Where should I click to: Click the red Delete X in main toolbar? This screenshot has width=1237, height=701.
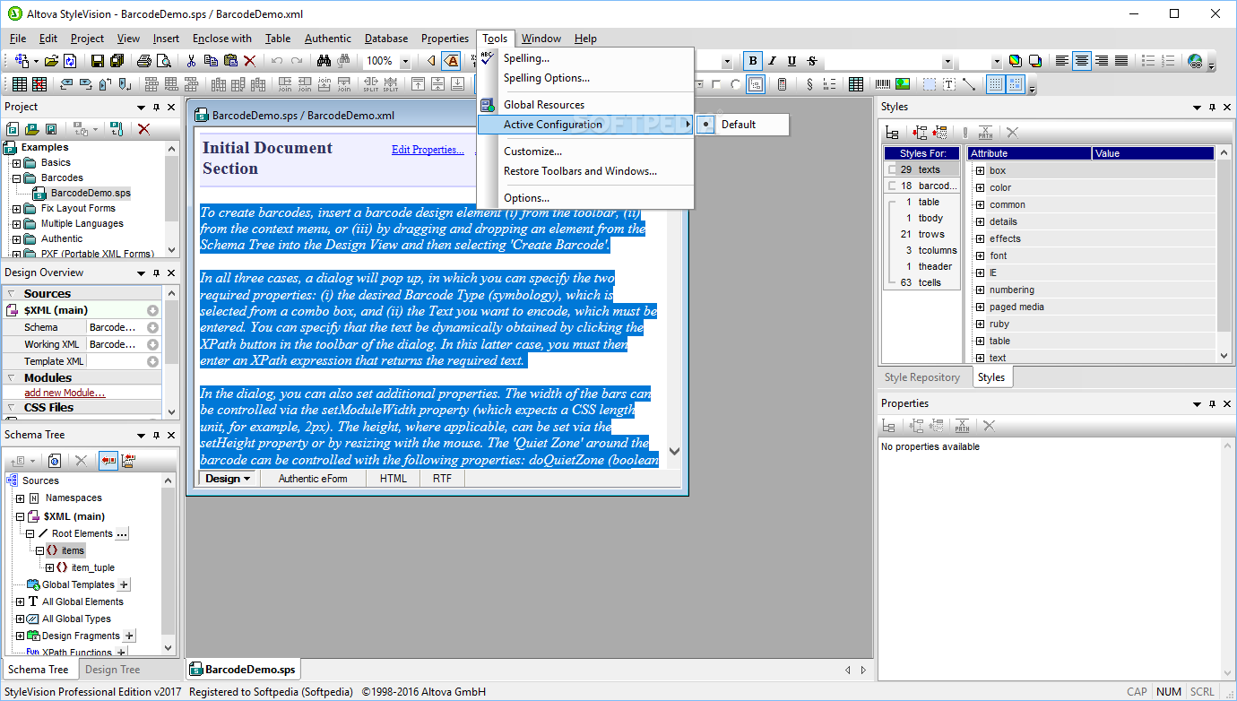(249, 61)
